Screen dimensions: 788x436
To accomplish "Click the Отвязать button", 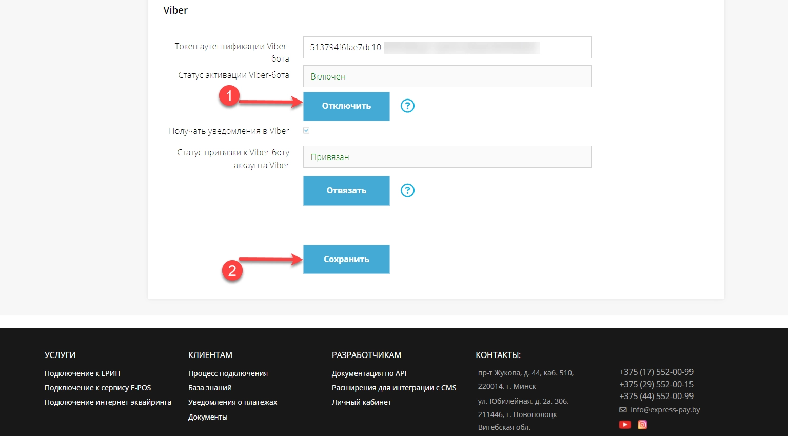I will 346,191.
